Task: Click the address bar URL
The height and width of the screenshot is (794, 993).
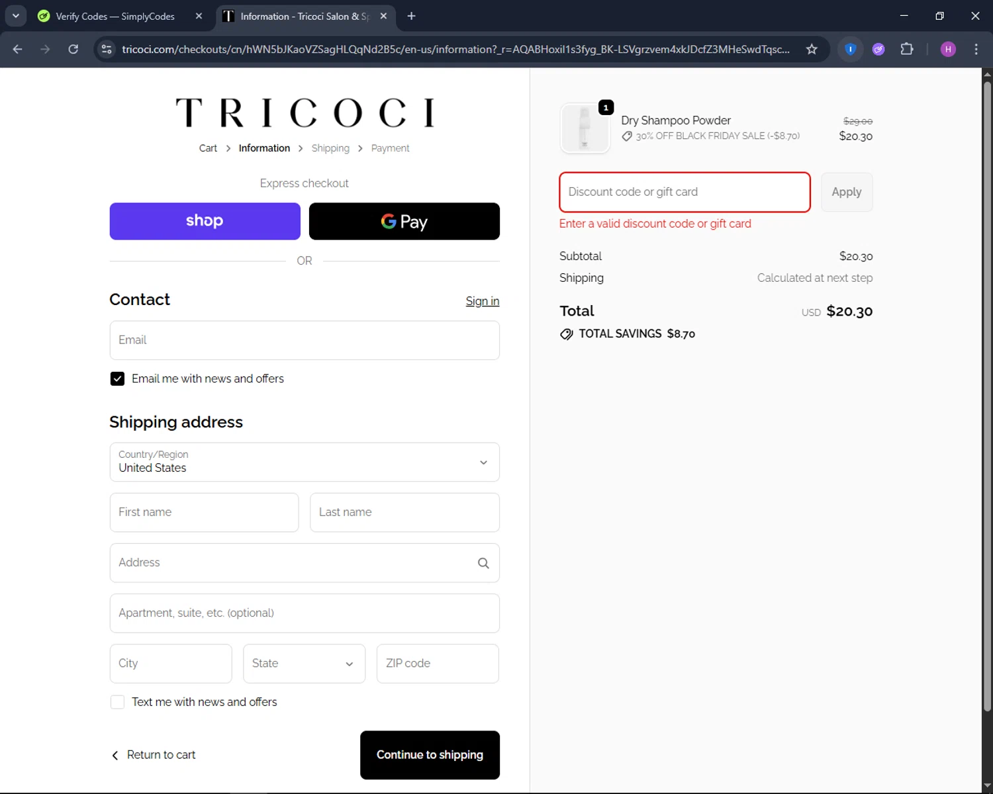Action: [455, 49]
